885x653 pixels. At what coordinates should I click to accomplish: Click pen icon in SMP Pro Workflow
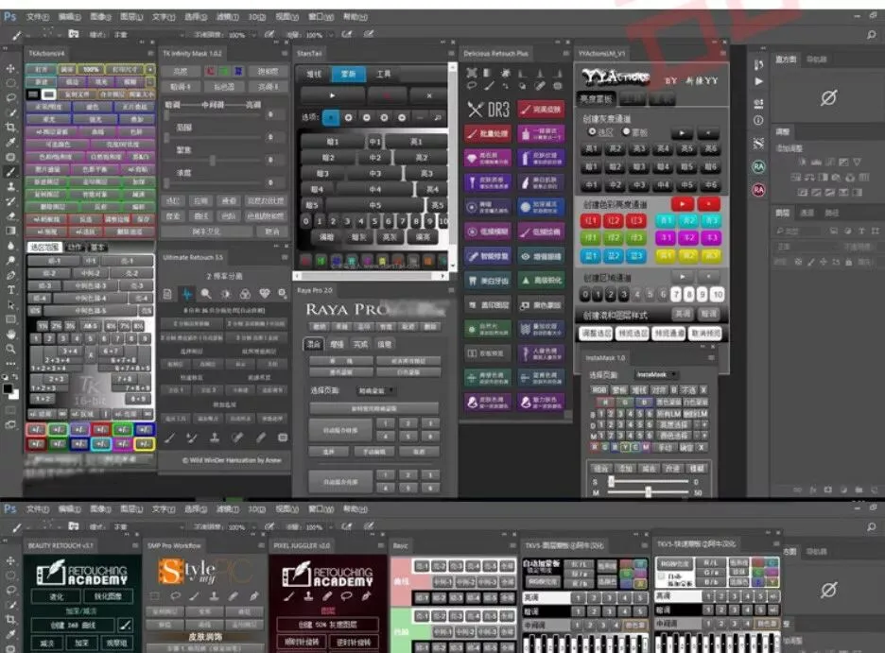click(x=254, y=595)
